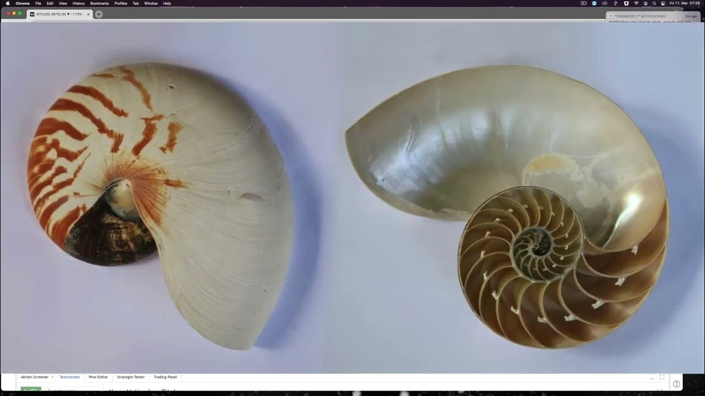Switch to the Pine-Editor tab
The width and height of the screenshot is (705, 396).
coord(98,377)
